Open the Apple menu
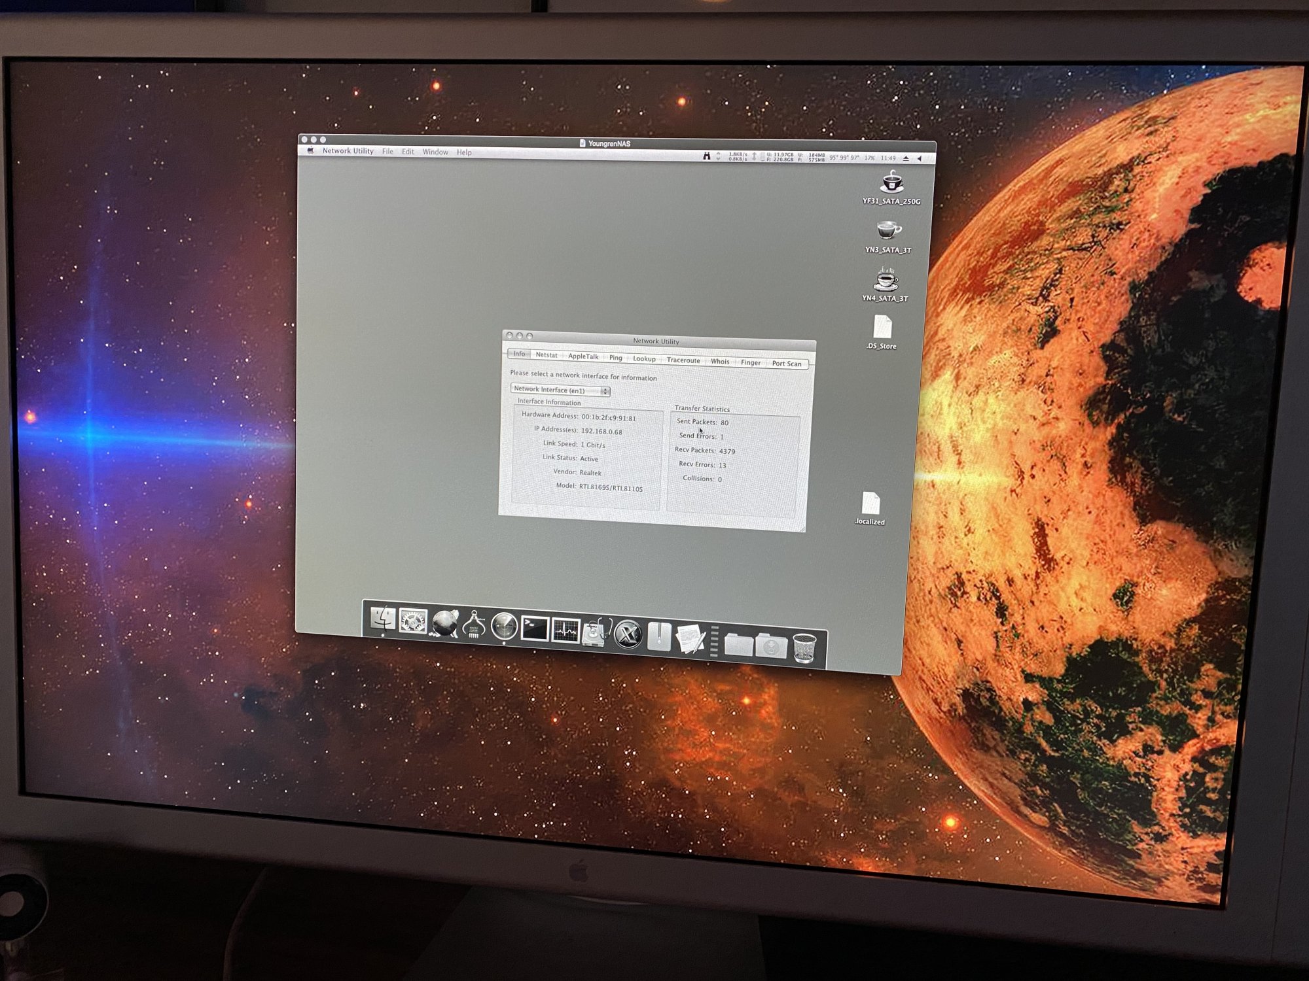The width and height of the screenshot is (1309, 981). pos(310,150)
